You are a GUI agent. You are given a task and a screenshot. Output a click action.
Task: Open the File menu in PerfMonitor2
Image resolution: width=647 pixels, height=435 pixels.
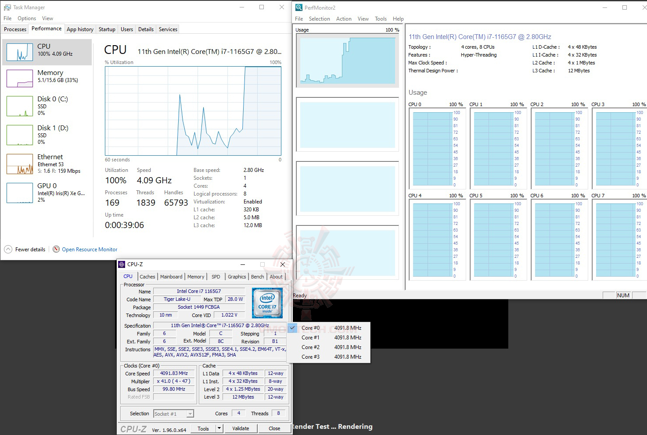[x=299, y=19]
